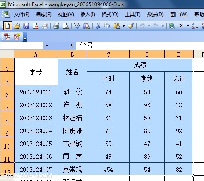Expand the AutoSum functions dropdown
204x181 pixels.
click(188, 26)
